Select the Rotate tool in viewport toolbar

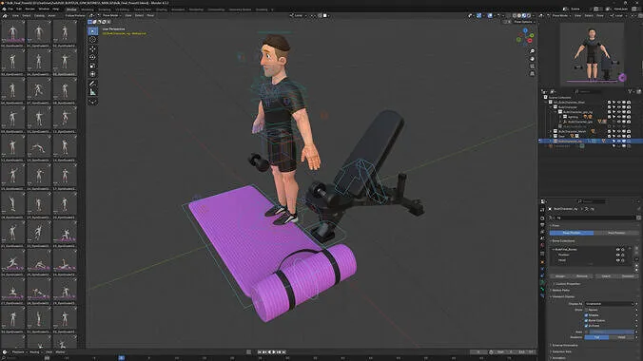(92, 57)
